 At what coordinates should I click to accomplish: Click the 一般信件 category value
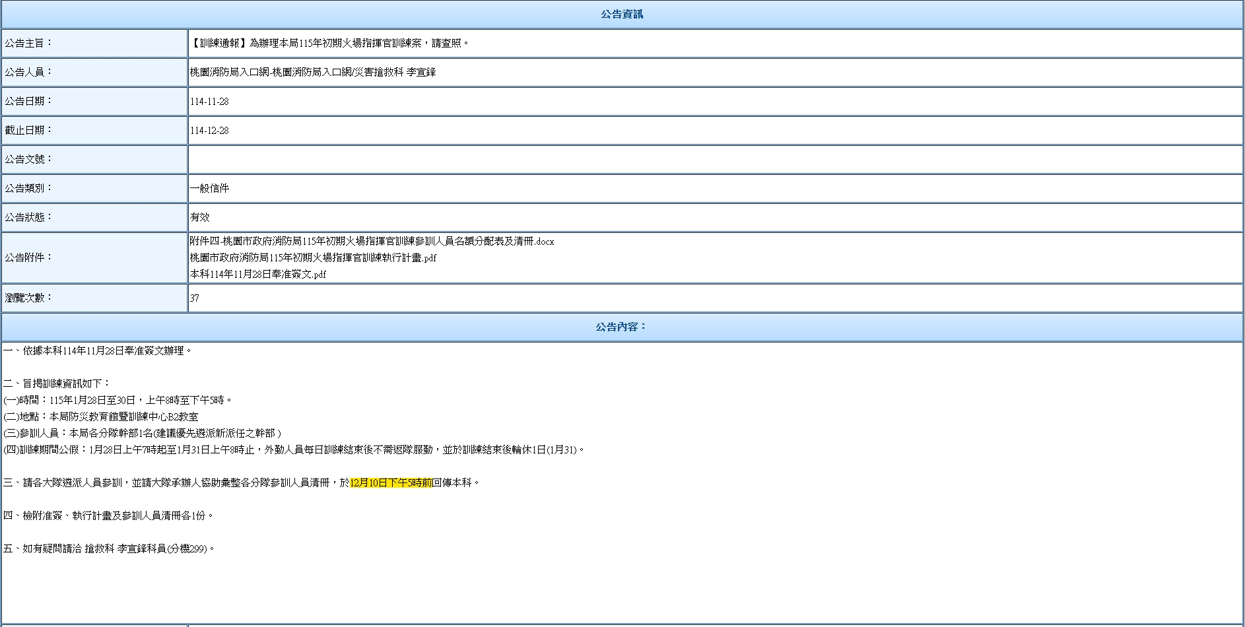tap(209, 189)
